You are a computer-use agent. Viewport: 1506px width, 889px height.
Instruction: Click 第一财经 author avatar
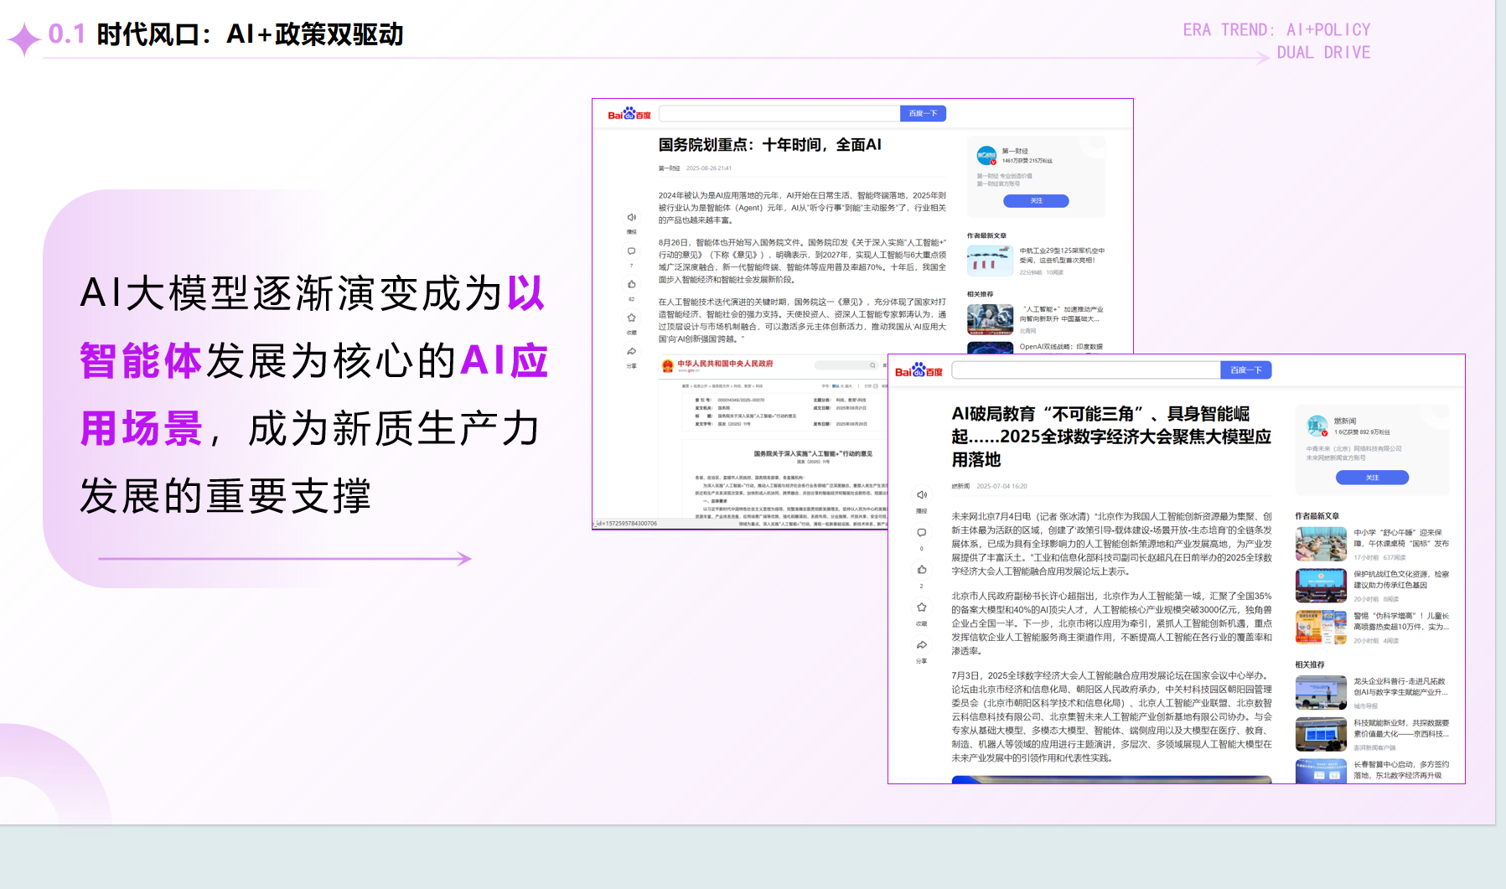(x=986, y=155)
